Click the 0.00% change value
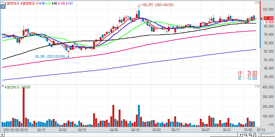 (270, 22)
